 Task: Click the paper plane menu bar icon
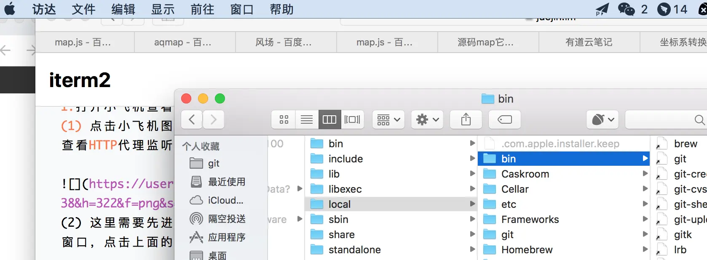pos(602,9)
